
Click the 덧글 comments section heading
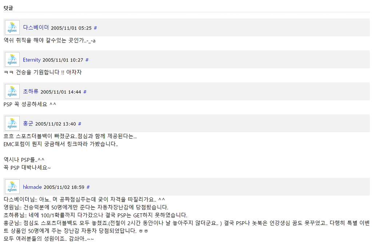[8, 8]
